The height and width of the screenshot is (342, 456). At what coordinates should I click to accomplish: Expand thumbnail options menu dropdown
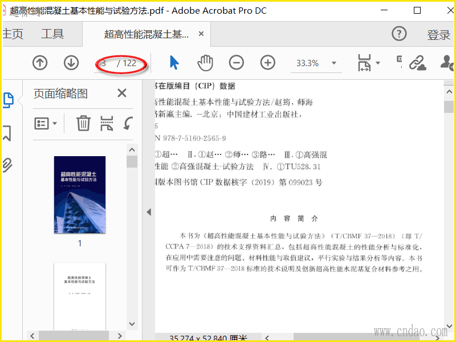pos(46,123)
